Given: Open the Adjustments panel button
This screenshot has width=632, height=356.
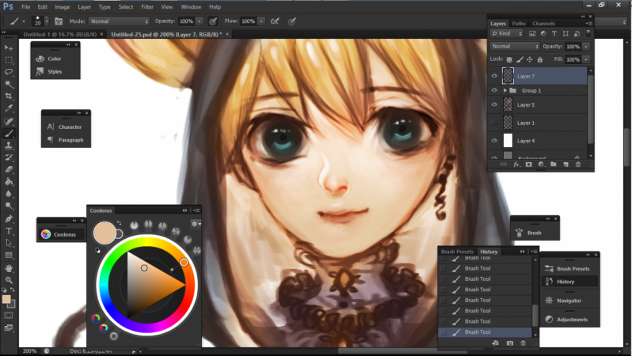Looking at the screenshot, I should click(x=569, y=320).
